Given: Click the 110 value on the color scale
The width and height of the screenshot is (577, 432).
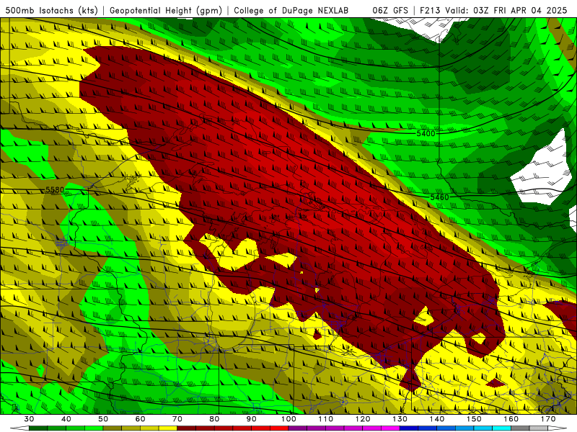Looking at the screenshot, I should pyautogui.click(x=326, y=419).
